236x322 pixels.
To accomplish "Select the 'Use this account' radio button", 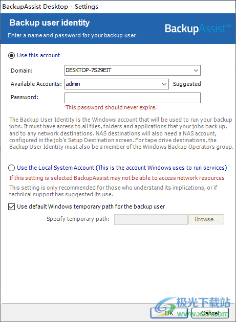I will pyautogui.click(x=12, y=55).
